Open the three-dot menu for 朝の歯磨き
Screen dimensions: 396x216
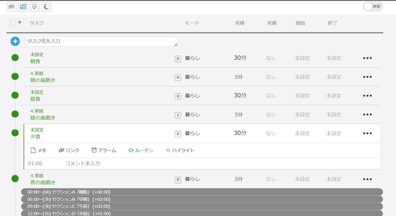(367, 77)
